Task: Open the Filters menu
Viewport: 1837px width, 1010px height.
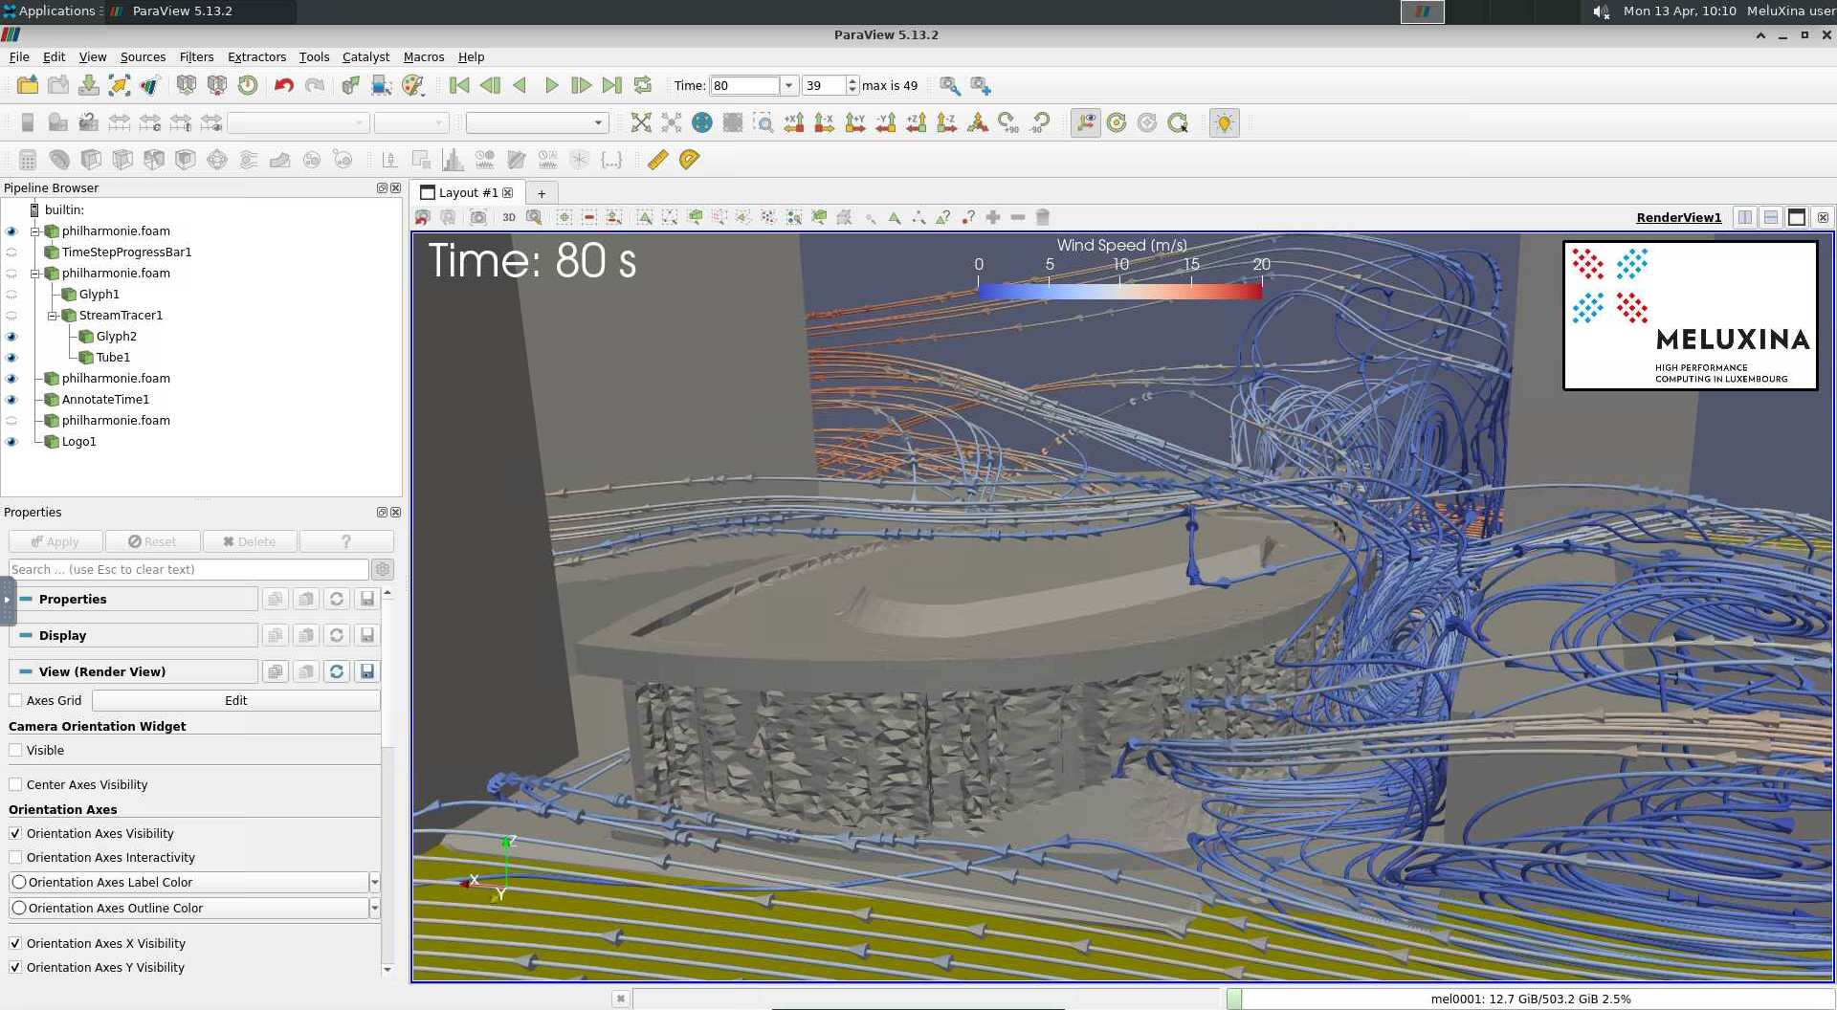Action: (x=196, y=57)
